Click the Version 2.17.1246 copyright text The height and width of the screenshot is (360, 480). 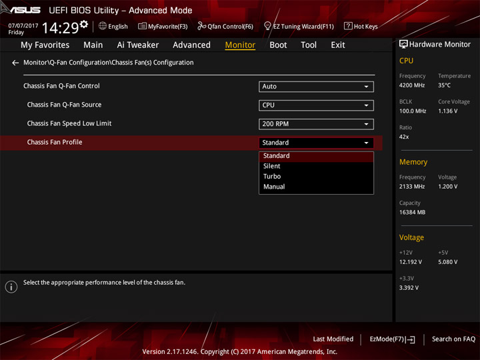(240, 351)
